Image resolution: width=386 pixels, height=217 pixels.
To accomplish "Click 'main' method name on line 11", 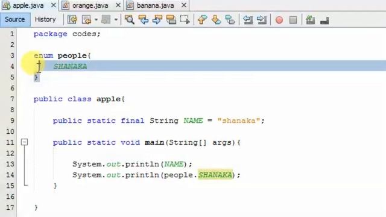I will click(154, 142).
